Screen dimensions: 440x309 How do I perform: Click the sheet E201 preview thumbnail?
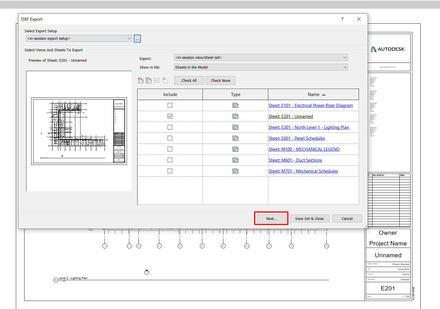[x=79, y=131]
